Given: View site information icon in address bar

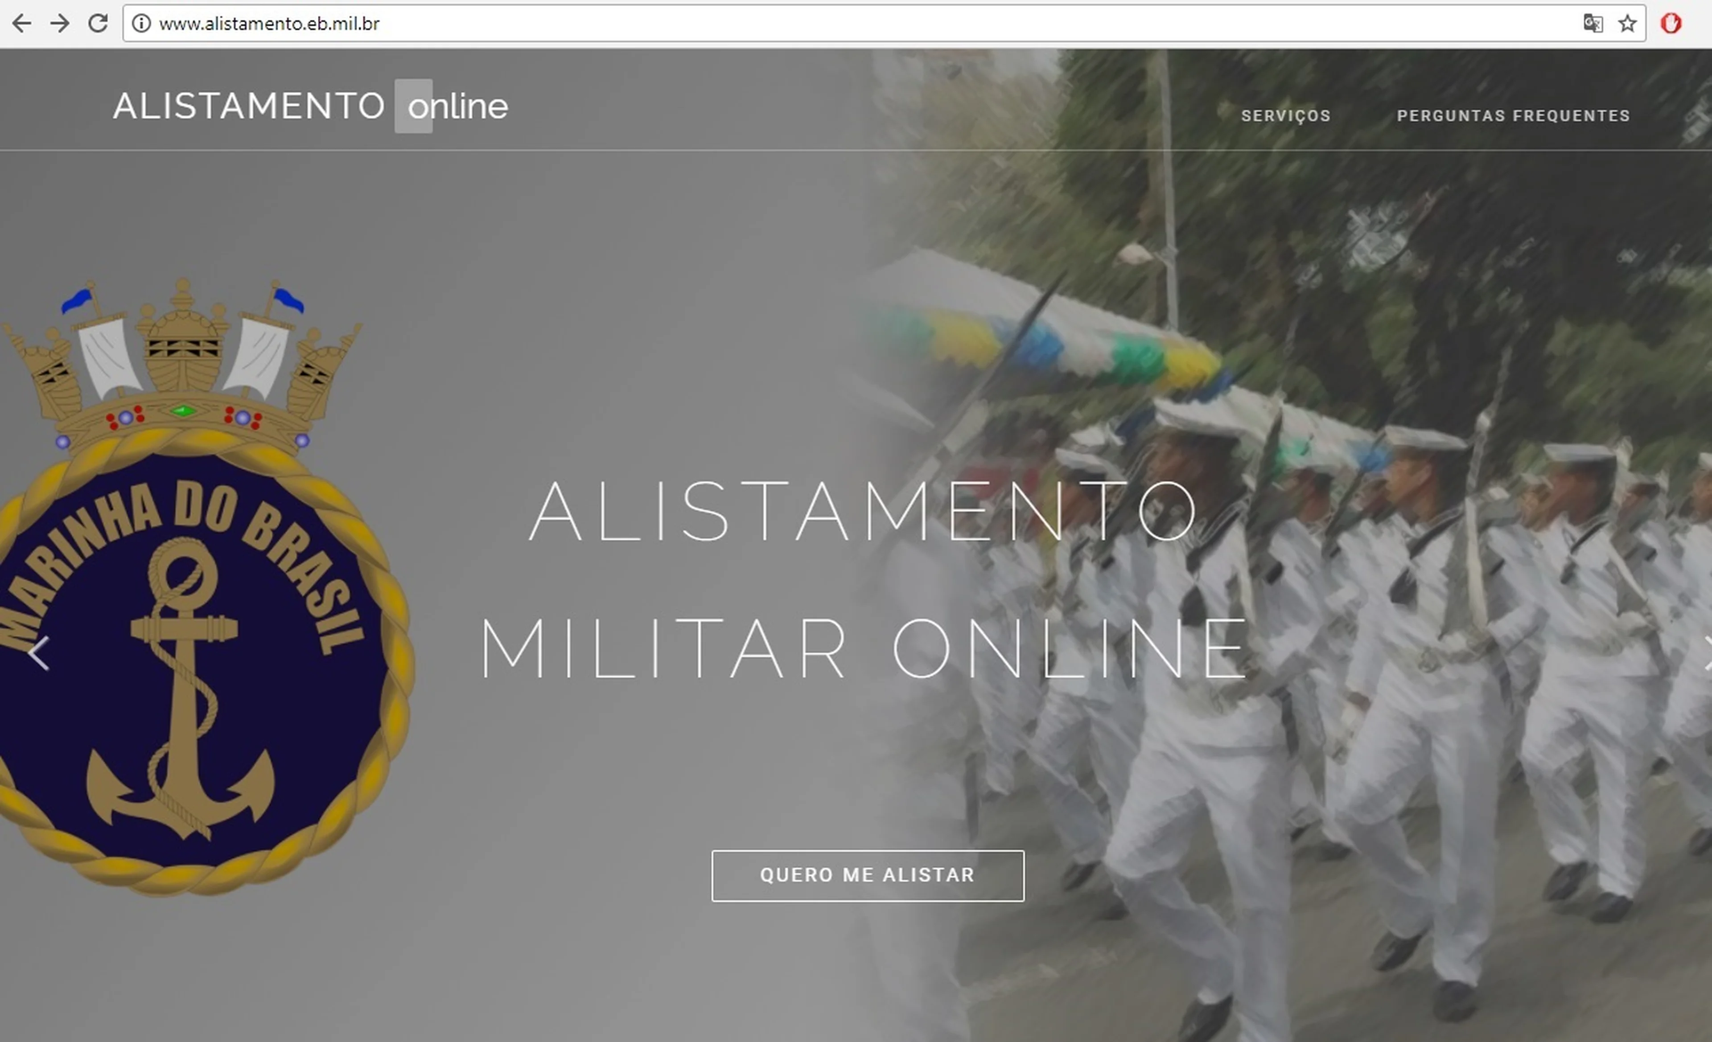Looking at the screenshot, I should point(141,24).
